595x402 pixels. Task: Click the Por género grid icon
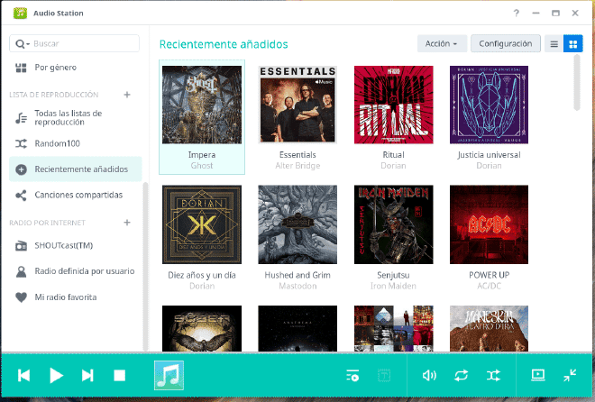coord(21,68)
